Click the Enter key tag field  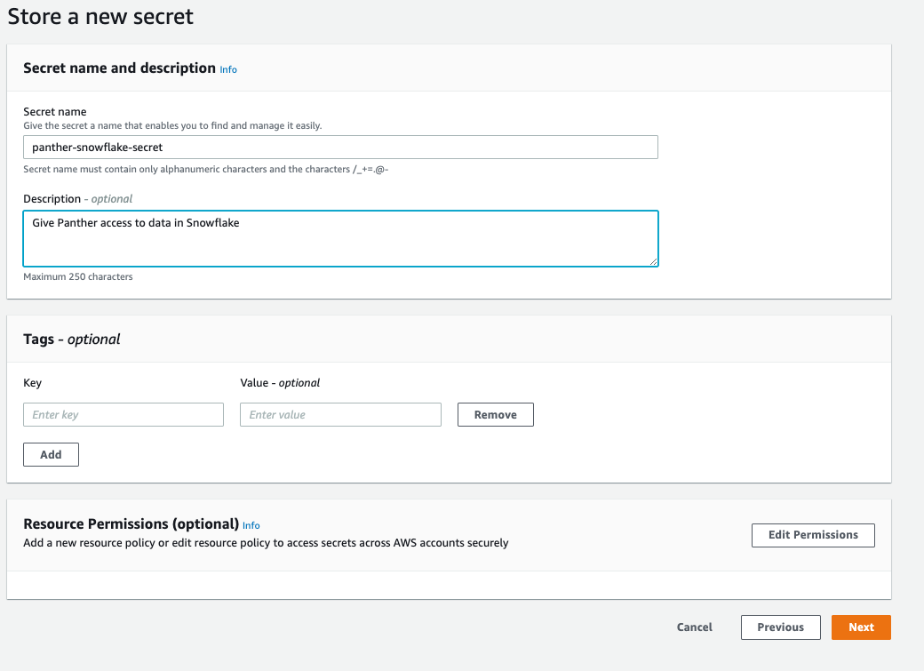click(123, 414)
